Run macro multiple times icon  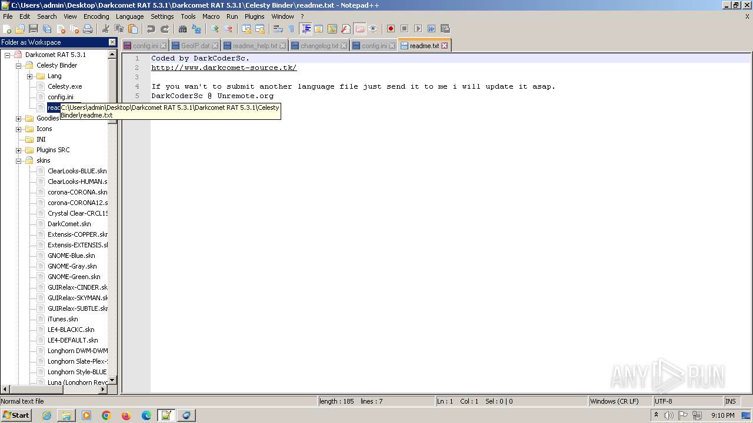tap(431, 29)
